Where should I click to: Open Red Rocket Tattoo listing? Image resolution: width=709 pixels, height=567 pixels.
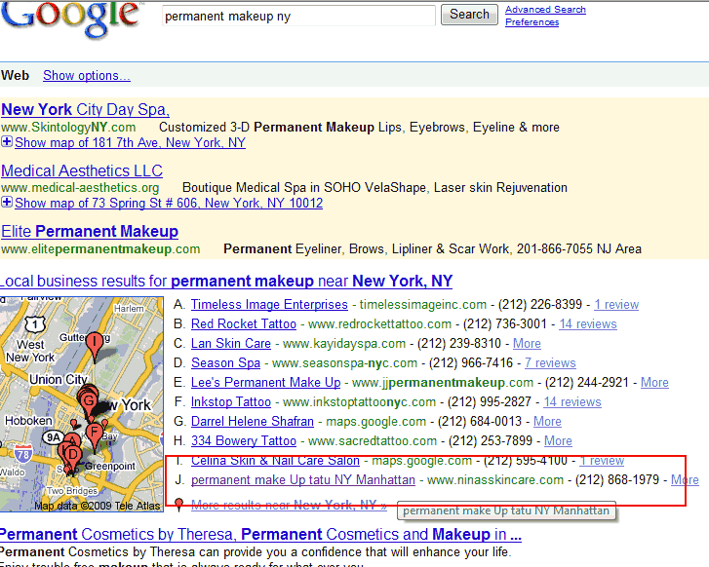[244, 324]
